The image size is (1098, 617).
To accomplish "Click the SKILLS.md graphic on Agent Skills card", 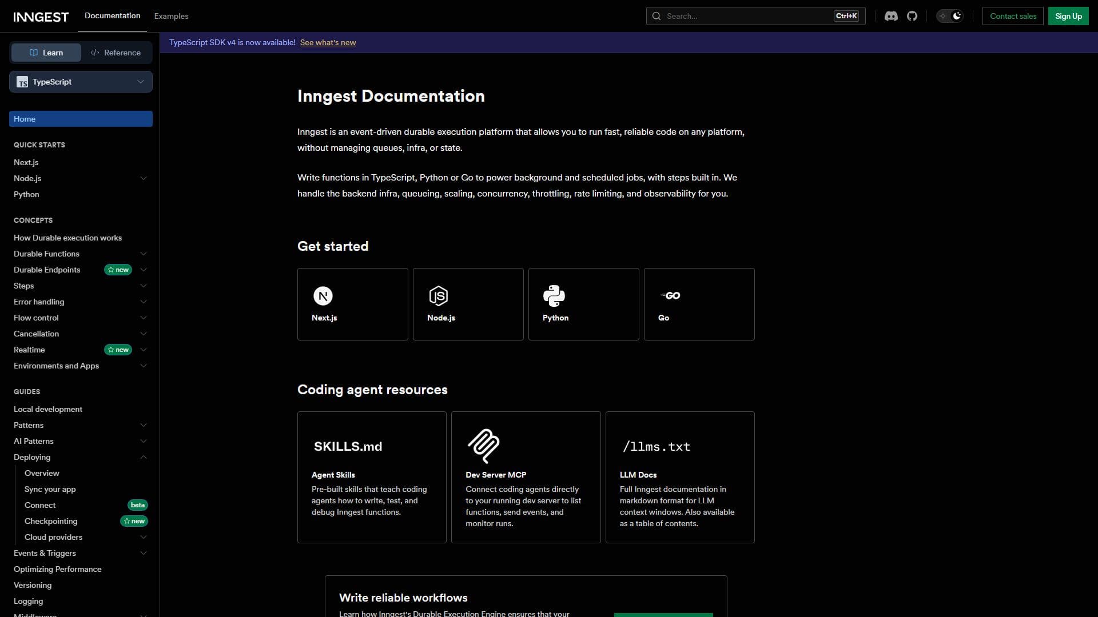I will coord(348,446).
